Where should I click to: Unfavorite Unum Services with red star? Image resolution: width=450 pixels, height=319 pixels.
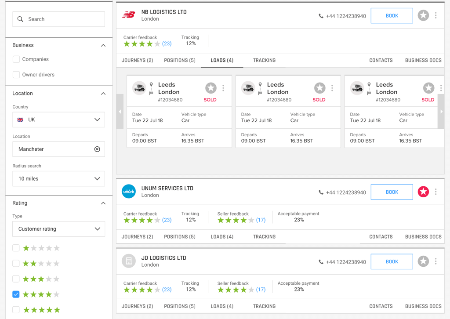(423, 192)
